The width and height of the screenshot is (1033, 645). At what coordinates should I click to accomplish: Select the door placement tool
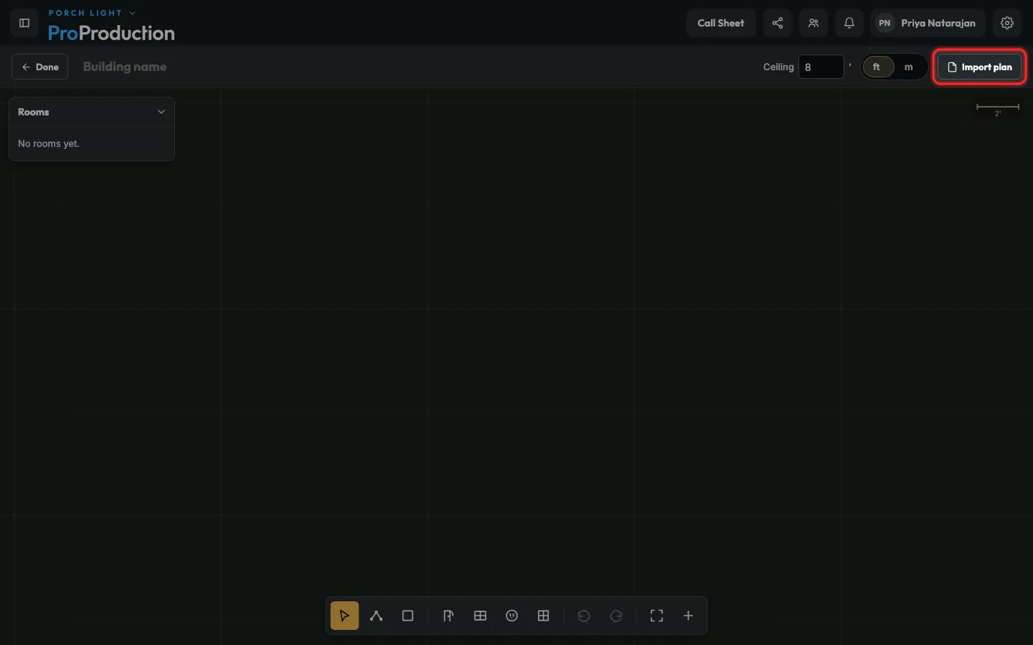pos(448,616)
